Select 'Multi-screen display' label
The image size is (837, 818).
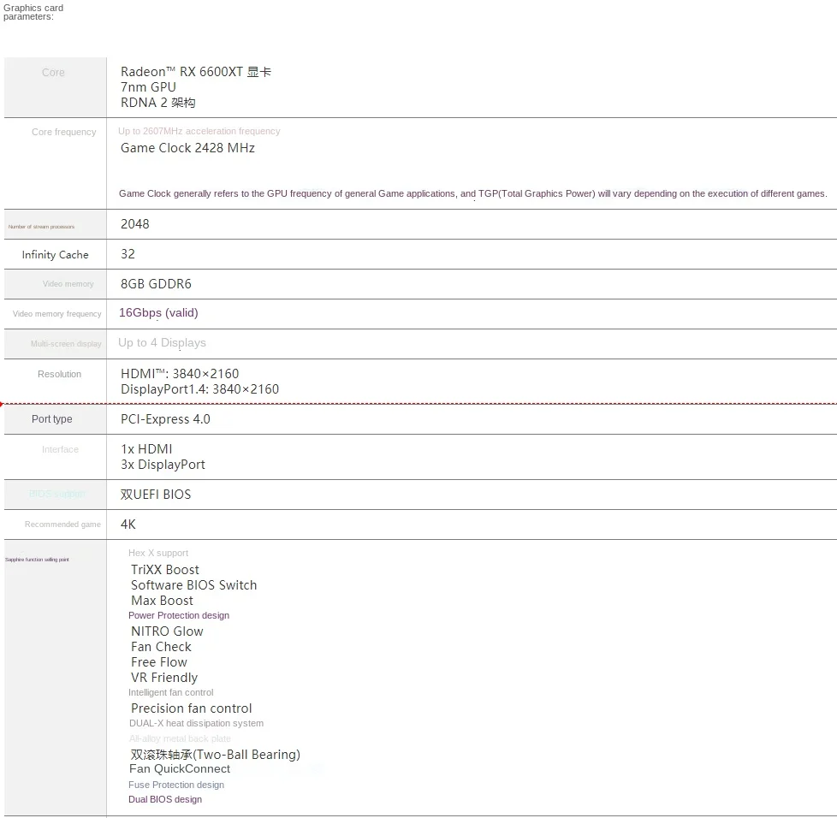point(66,344)
